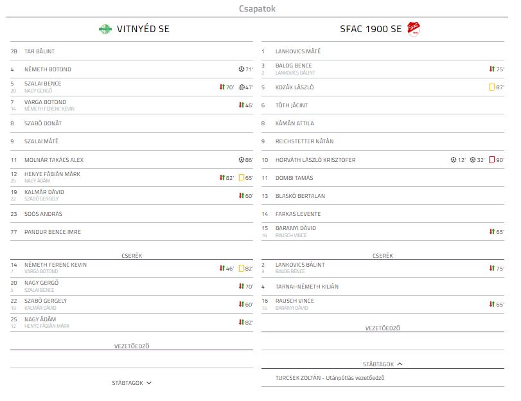
Task: Open player Tar Bálint's entry
Action: (40, 51)
